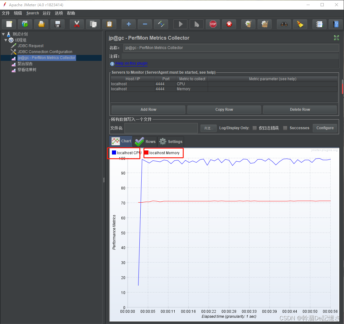Open the 编辑 menu
344x324 pixels.
point(18,13)
